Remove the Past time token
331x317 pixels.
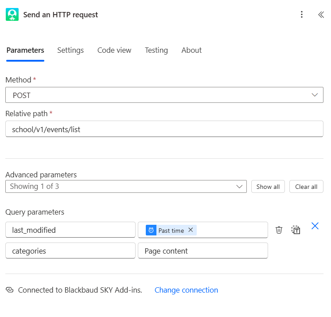(191, 230)
